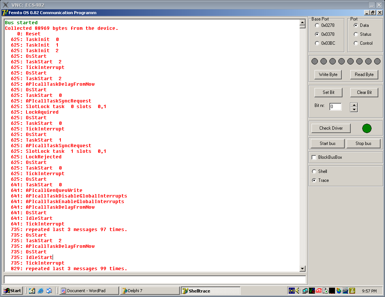The height and width of the screenshot is (297, 385).
Task: Switch to Trace mode
Action: tap(314, 180)
